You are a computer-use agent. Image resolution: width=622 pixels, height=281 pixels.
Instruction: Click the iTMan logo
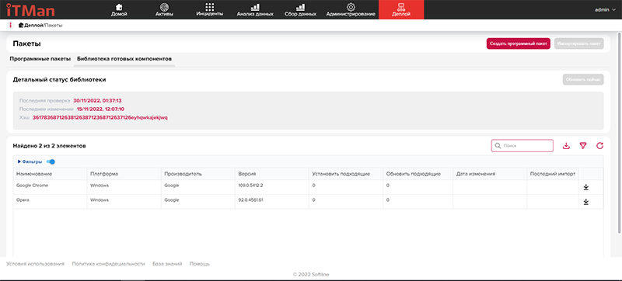30,9
